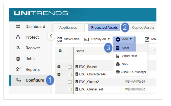Tick the EDC_Beaker checkbox

click(x=70, y=67)
